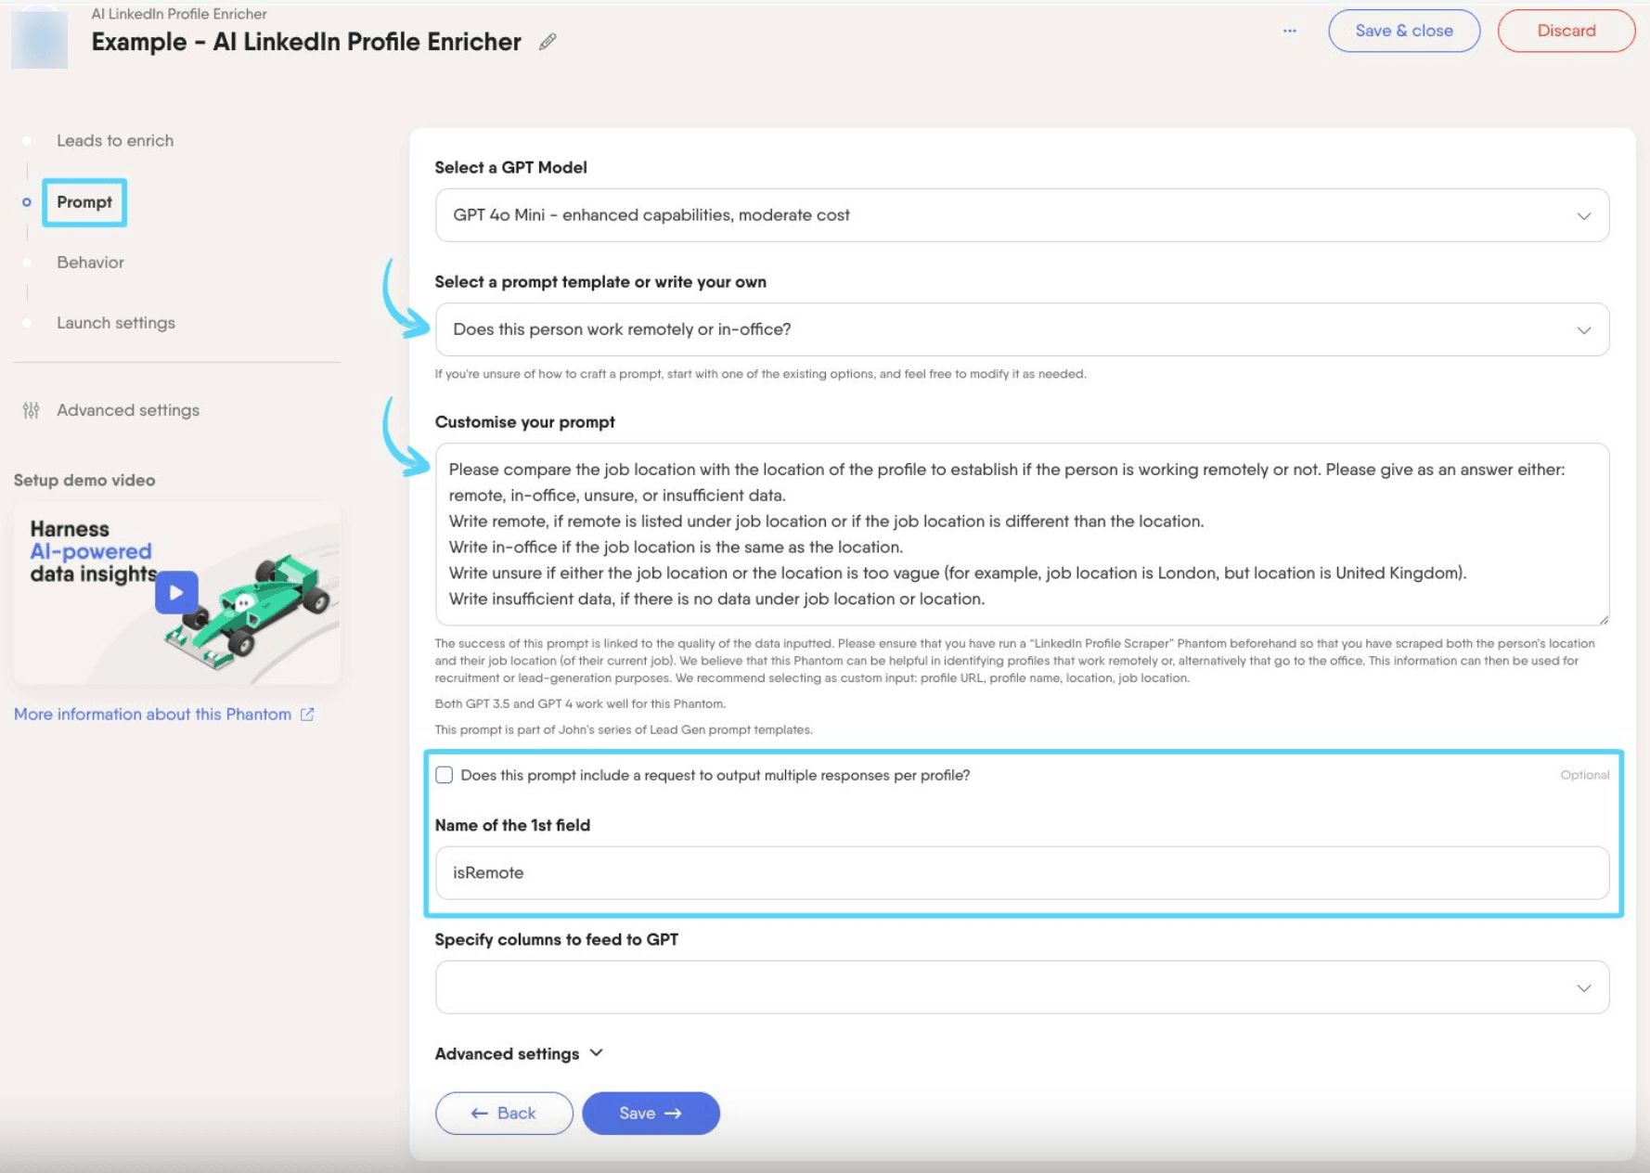Image resolution: width=1650 pixels, height=1173 pixels.
Task: Open Advanced settings in the sidebar
Action: [x=128, y=410]
